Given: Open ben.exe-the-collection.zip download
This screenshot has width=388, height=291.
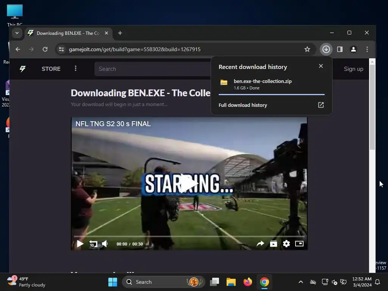Looking at the screenshot, I should coord(271,84).
